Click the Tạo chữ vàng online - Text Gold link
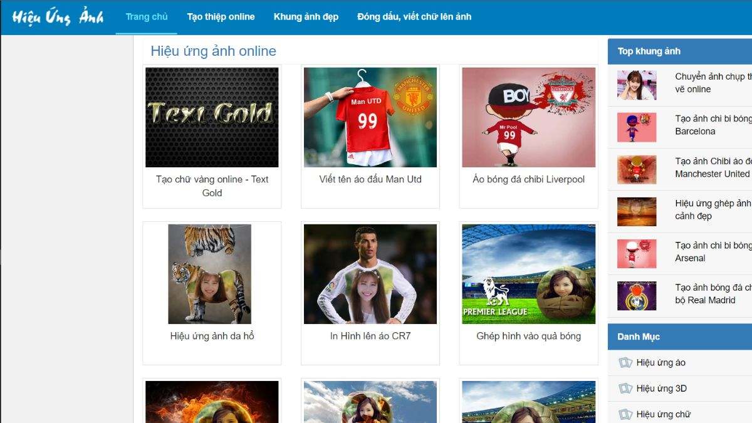Image resolution: width=752 pixels, height=423 pixels. [212, 186]
